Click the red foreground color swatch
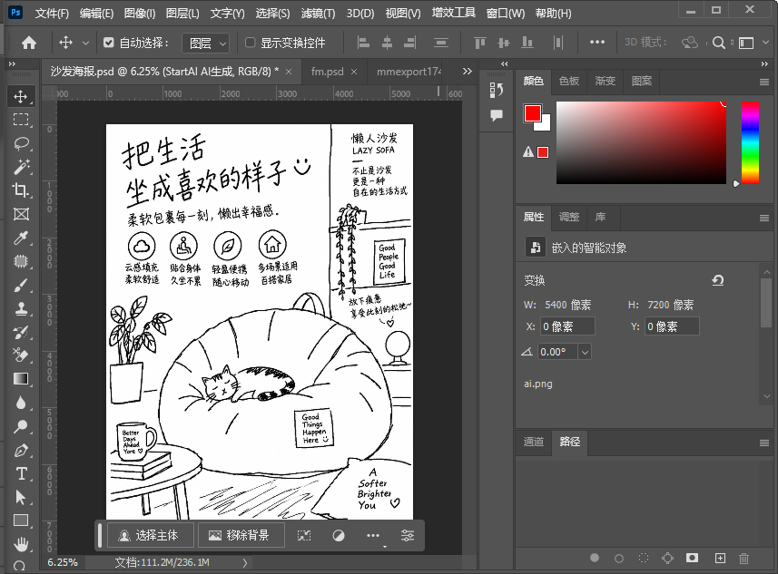The height and width of the screenshot is (574, 778). point(532,113)
